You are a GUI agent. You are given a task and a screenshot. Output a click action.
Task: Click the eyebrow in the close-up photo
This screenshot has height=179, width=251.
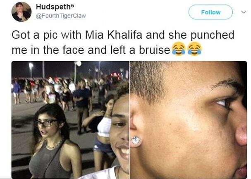[x=227, y=84]
